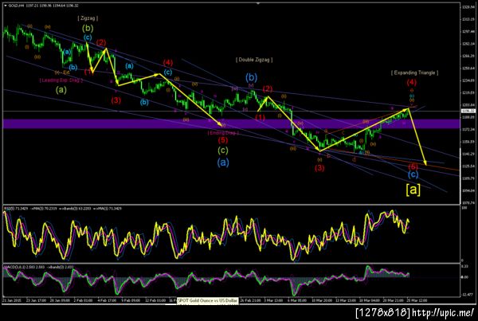Viewport: 478px width, 321px height.
Task: Click the red '(5)' below Ending Diag
Action: [x=223, y=140]
